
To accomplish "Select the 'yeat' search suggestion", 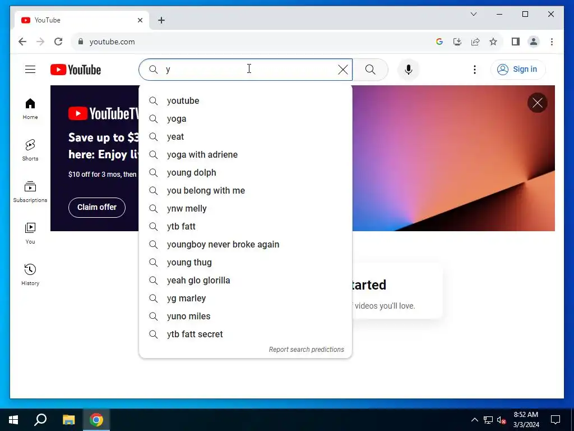I will coord(246,137).
